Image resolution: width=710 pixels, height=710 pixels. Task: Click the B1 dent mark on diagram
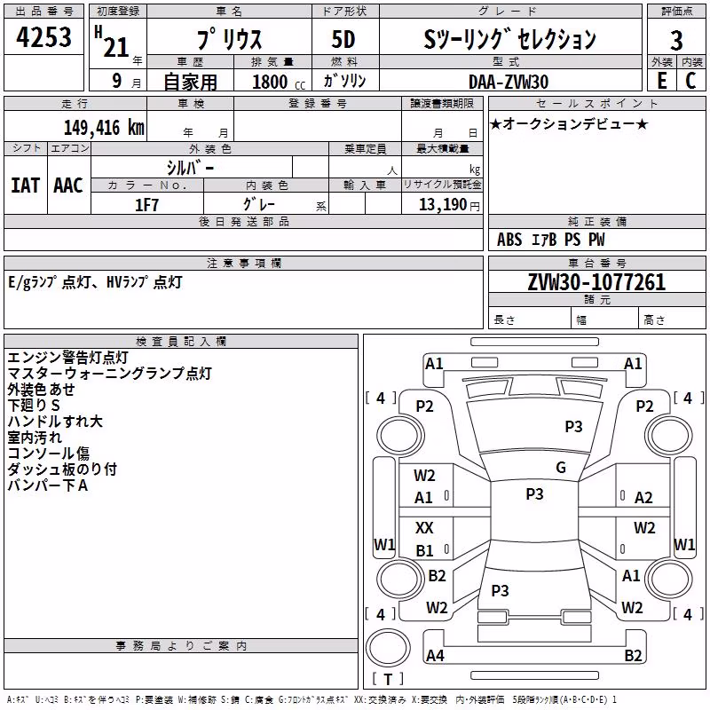tap(424, 550)
